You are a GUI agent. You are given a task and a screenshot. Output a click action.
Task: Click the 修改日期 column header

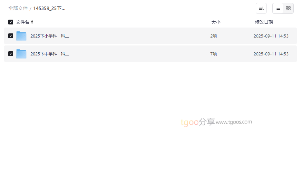coord(264,22)
